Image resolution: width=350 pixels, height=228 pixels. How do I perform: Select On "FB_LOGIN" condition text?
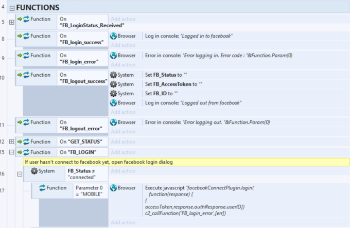pos(78,152)
